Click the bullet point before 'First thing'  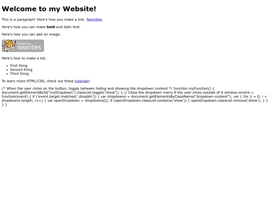[x=7, y=66]
